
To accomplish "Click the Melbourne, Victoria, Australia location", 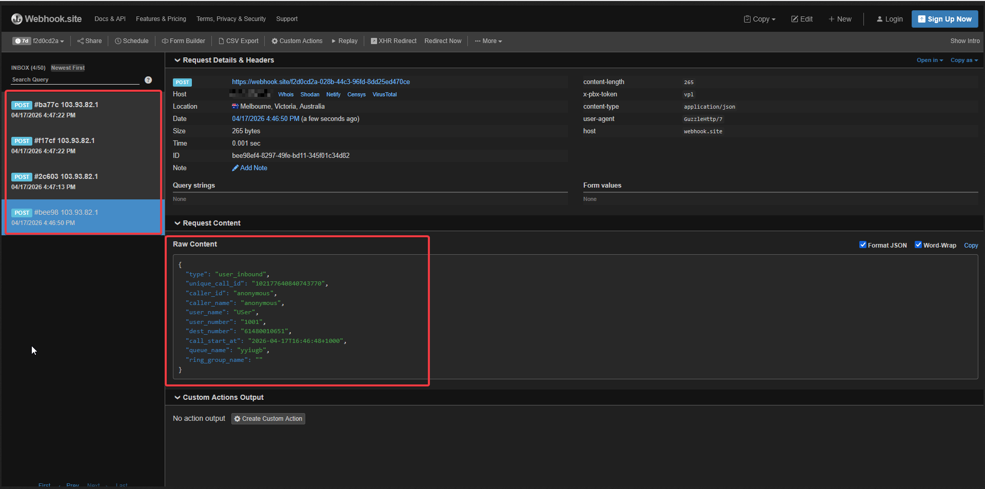I will click(282, 107).
